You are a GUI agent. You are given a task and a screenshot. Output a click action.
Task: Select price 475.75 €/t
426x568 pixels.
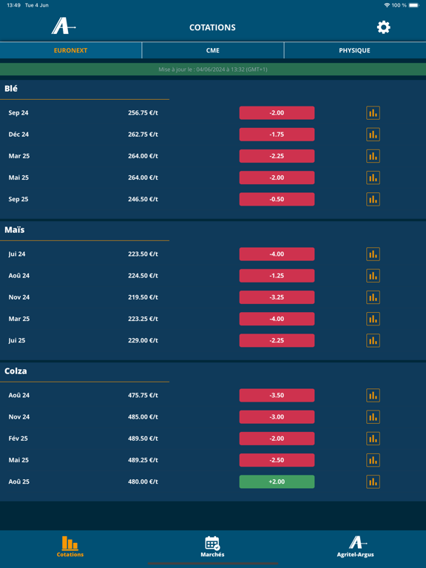pos(143,395)
